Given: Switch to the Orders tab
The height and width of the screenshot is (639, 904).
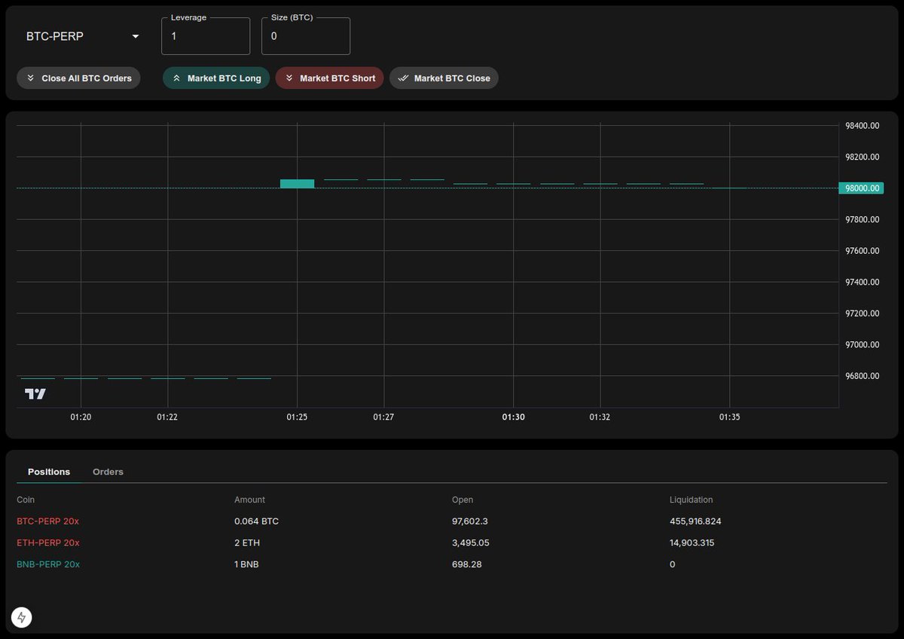Looking at the screenshot, I should click(108, 472).
